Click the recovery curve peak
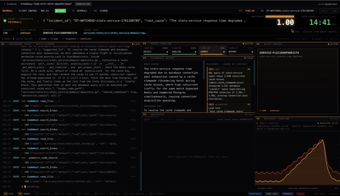The height and width of the screenshot is (196, 340). click(x=322, y=140)
